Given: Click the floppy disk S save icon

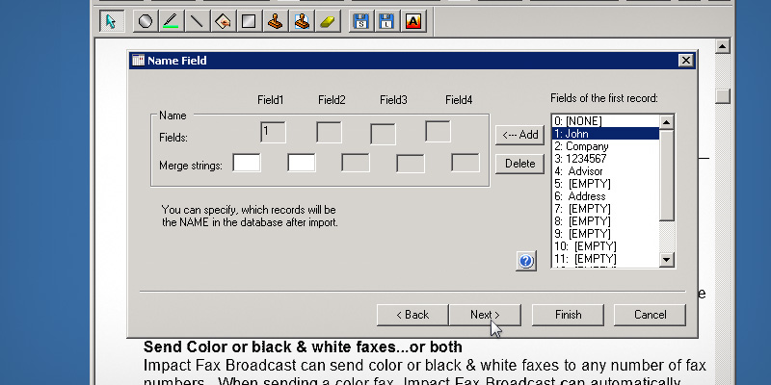Looking at the screenshot, I should 360,20.
